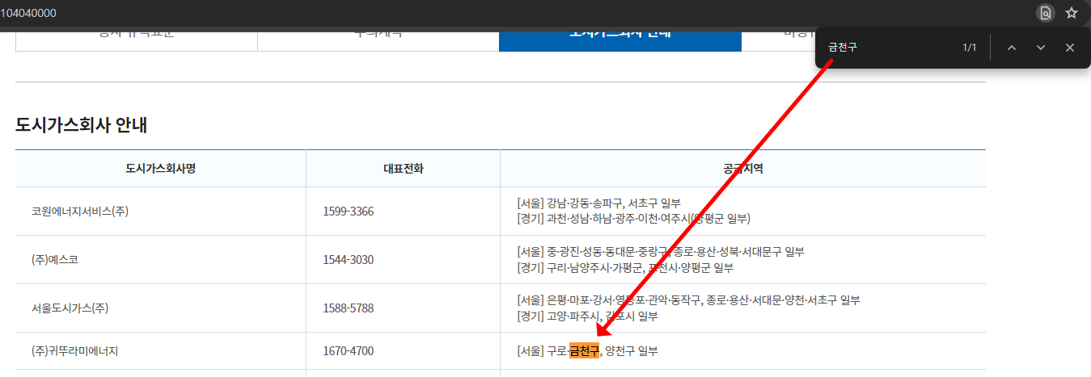Click phone number 1599-3366

(348, 212)
